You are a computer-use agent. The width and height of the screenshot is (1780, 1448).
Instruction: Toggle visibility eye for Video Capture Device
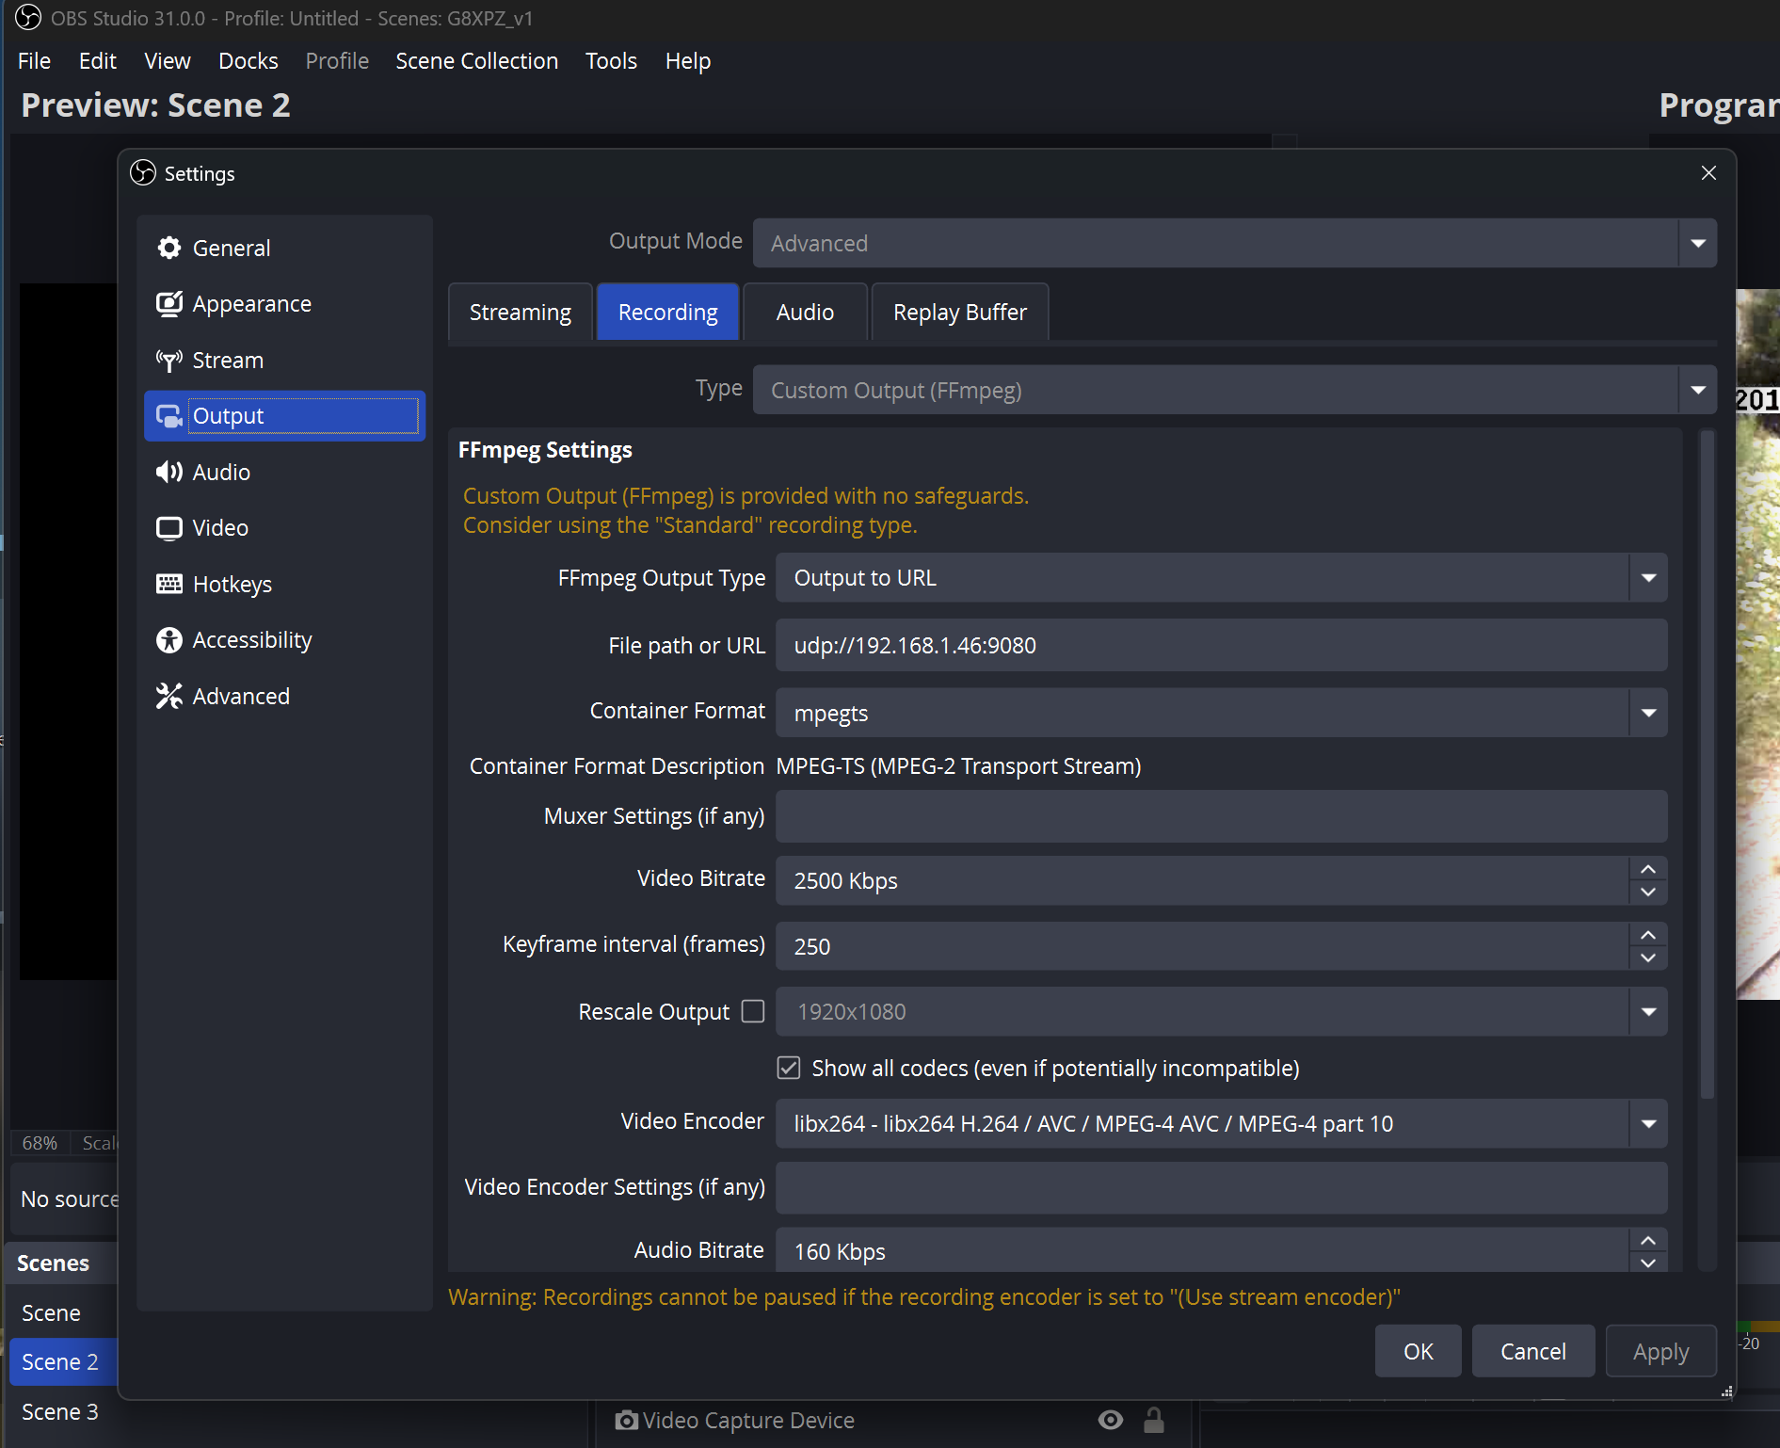(1111, 1420)
